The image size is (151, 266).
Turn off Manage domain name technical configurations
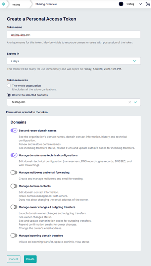14,155
